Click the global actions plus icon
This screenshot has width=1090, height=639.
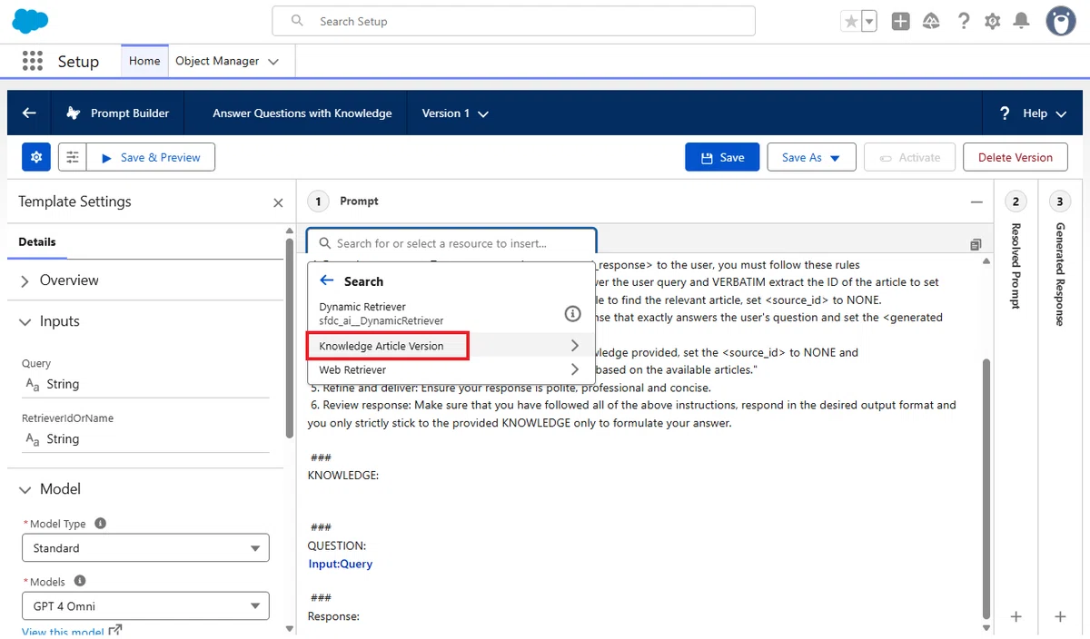coord(900,22)
